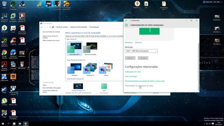Go back using the Configurações window arrow

(126, 20)
